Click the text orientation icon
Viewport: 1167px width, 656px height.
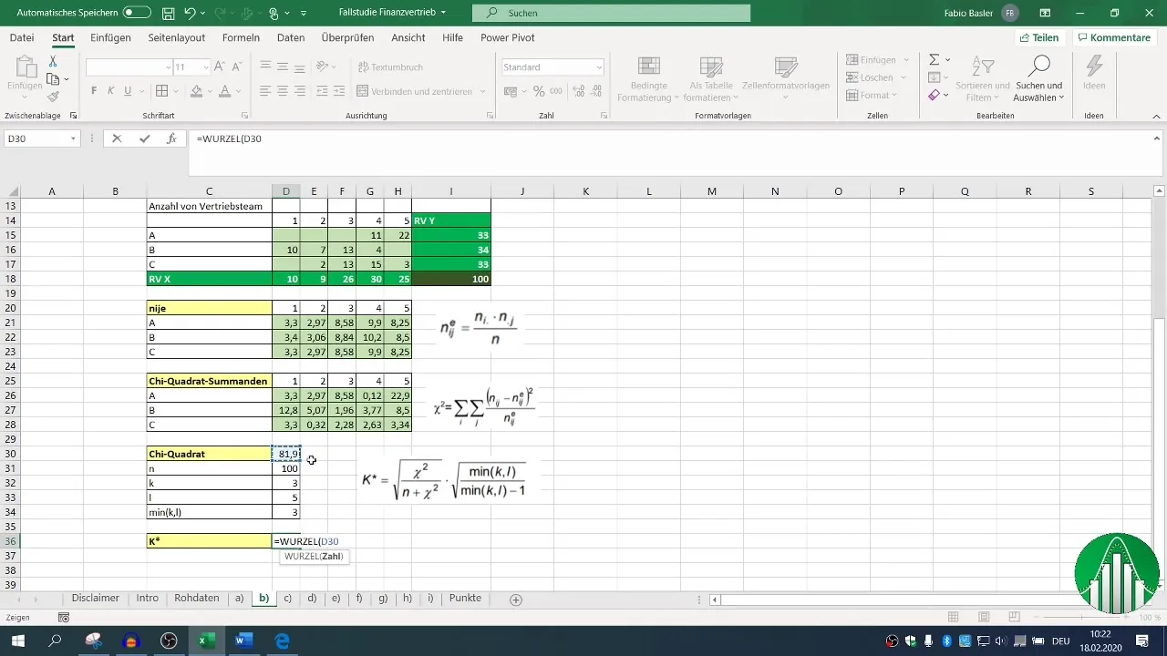pyautogui.click(x=322, y=67)
